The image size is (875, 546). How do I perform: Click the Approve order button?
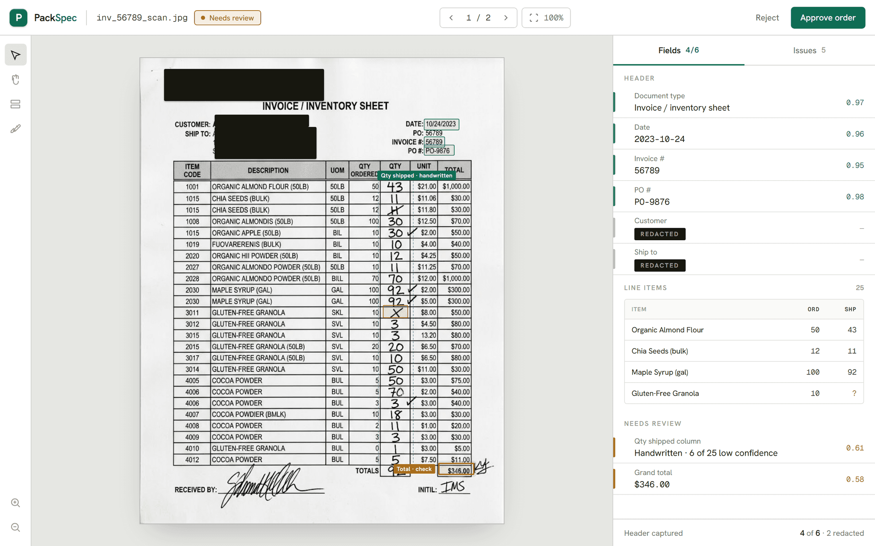(828, 17)
